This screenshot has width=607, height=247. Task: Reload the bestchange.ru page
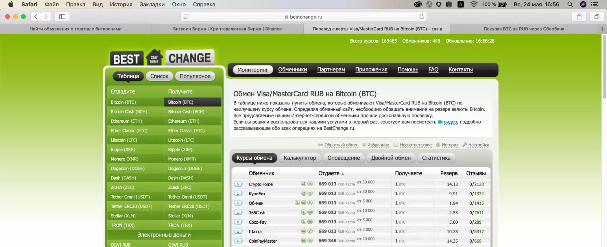(x=422, y=16)
